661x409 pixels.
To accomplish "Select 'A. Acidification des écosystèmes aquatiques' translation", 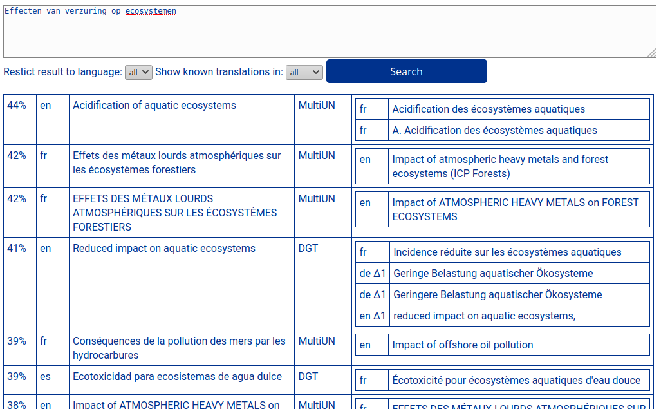I will point(494,131).
